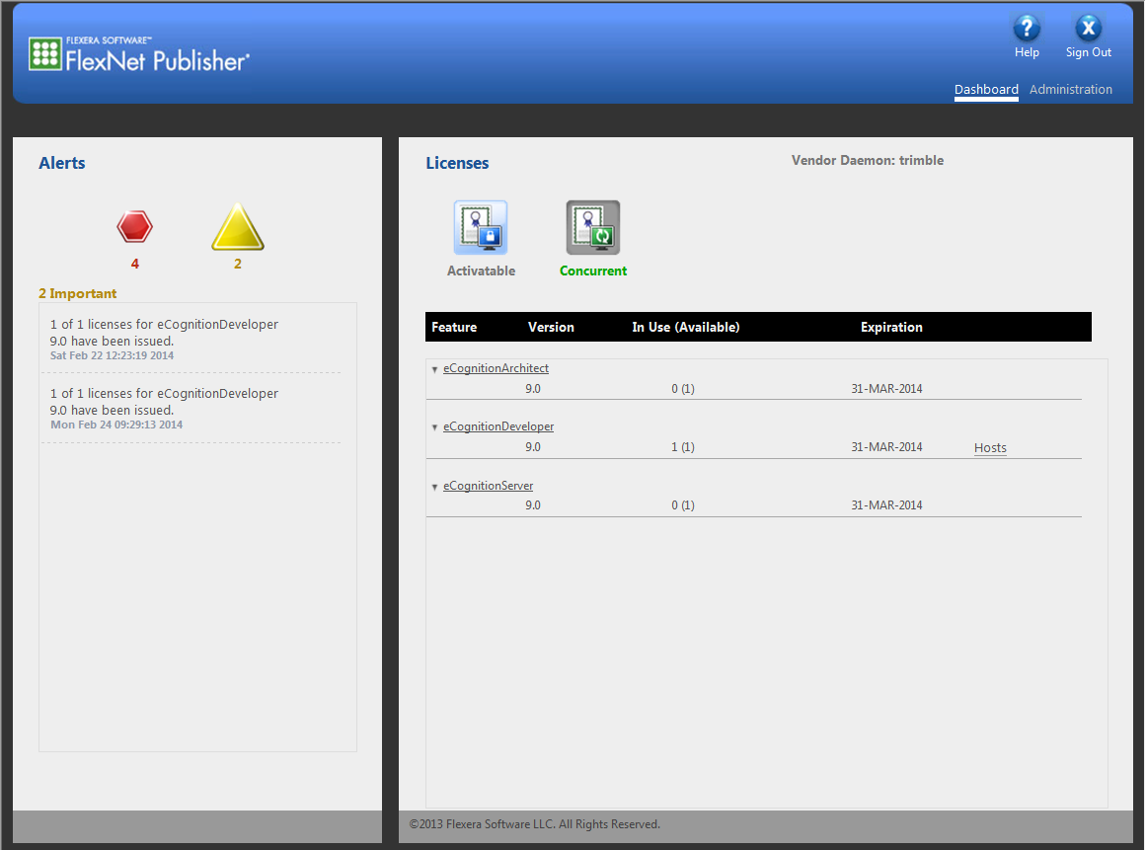Select the Activatable licenses icon
Viewport: 1146px width, 850px height.
pos(480,227)
